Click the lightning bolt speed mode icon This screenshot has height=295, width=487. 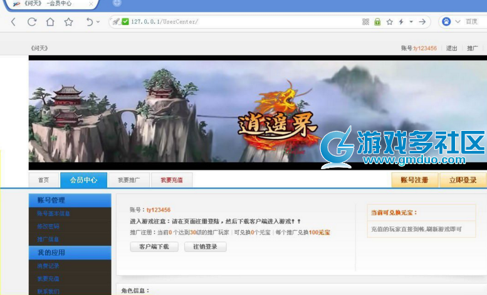[401, 22]
